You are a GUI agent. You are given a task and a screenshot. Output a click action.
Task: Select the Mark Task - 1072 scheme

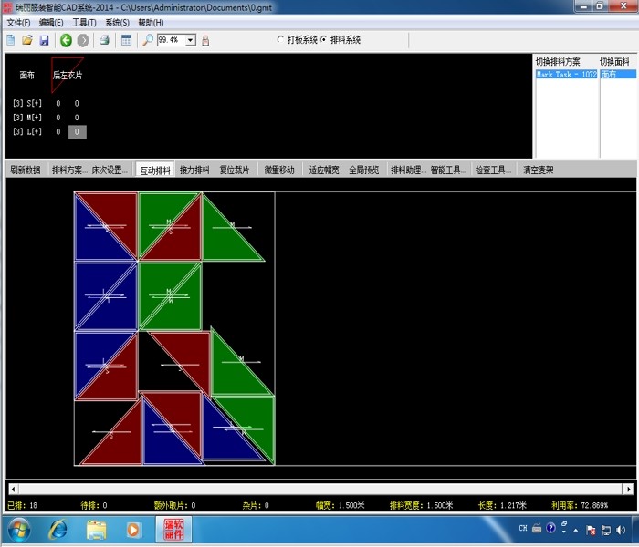point(566,75)
